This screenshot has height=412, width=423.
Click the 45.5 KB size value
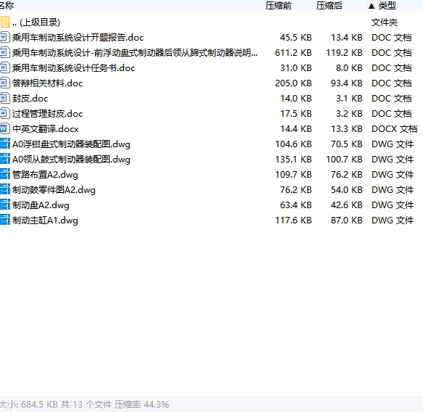tap(296, 37)
